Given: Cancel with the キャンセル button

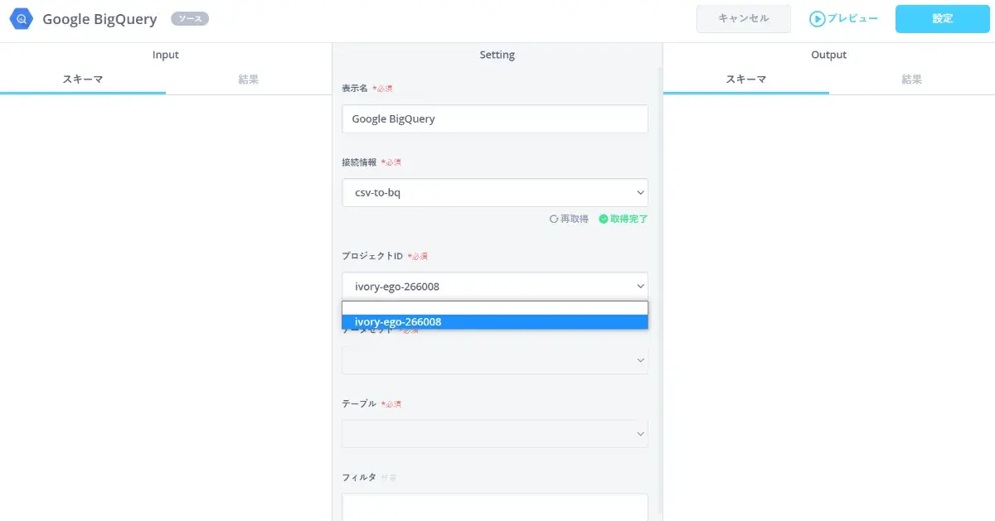Looking at the screenshot, I should tap(744, 18).
